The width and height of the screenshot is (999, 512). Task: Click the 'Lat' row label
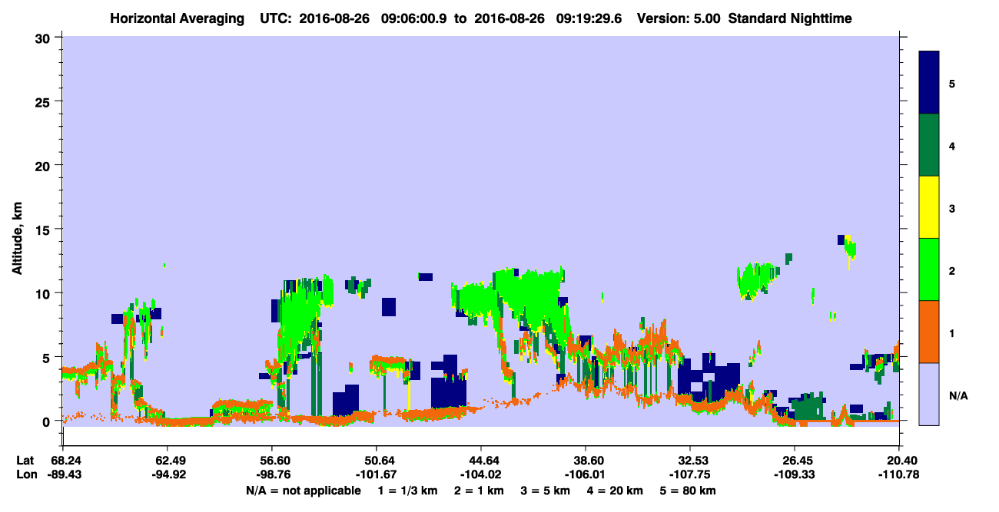coord(25,460)
